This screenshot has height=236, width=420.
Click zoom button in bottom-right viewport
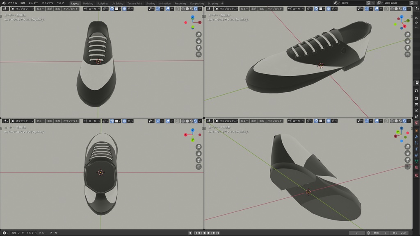(407, 147)
